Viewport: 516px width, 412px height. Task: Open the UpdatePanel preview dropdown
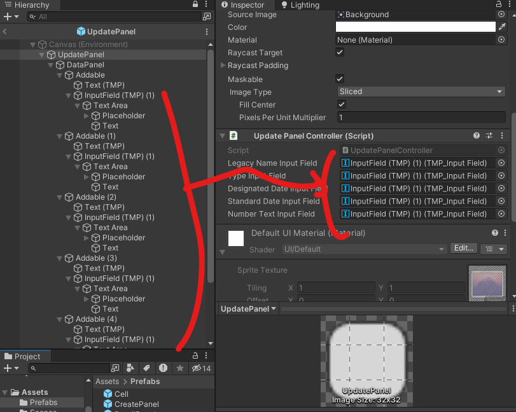pos(248,309)
